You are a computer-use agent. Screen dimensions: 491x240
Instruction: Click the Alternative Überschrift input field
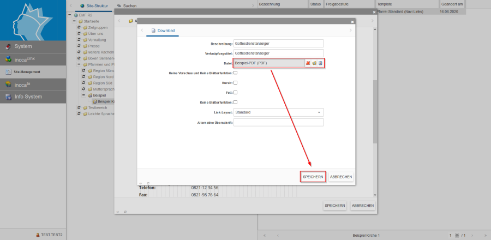tap(278, 123)
